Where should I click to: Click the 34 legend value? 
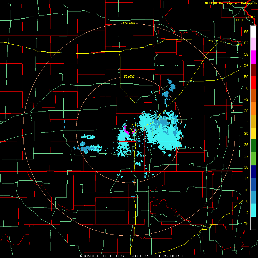point(246,122)
